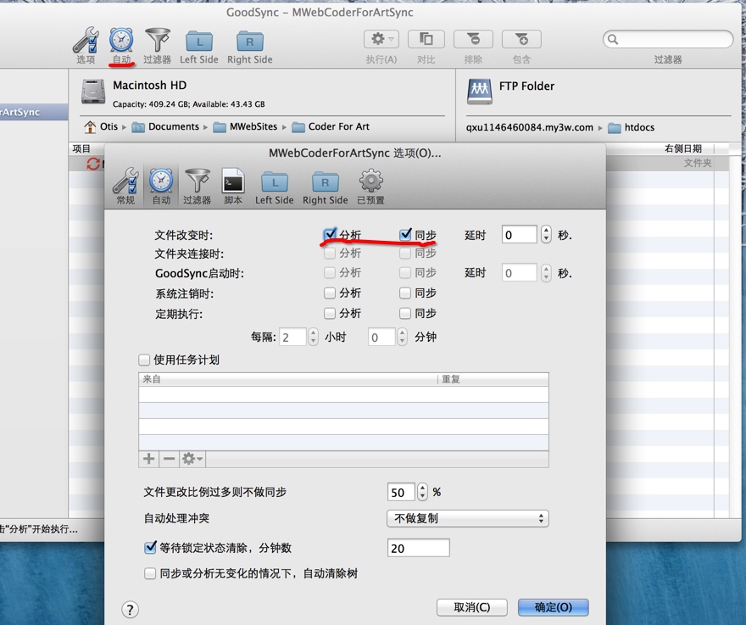Adjust 50 percent stepper
This screenshot has width=746, height=625.
click(422, 492)
